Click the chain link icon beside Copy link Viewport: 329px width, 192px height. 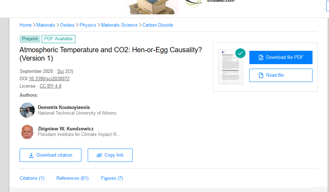tap(99, 155)
